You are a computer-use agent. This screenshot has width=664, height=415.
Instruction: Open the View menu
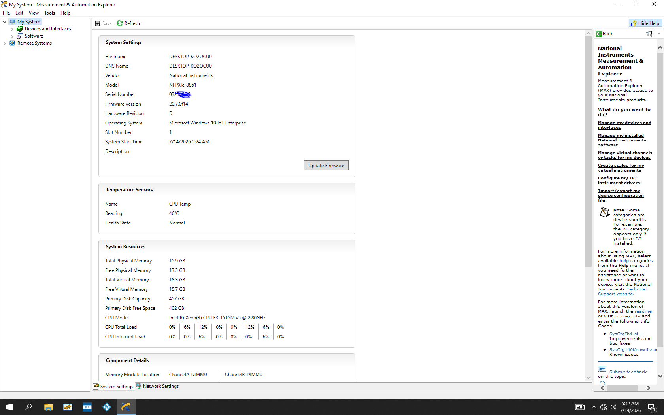tap(34, 13)
